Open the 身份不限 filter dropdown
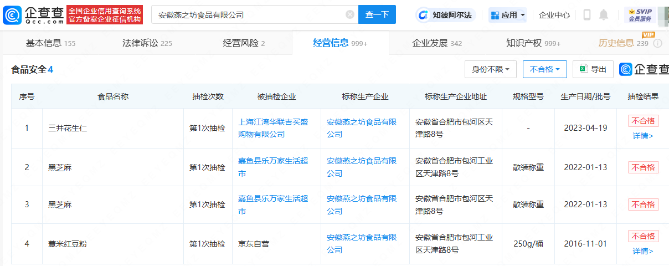The width and height of the screenshot is (669, 266). [x=491, y=69]
